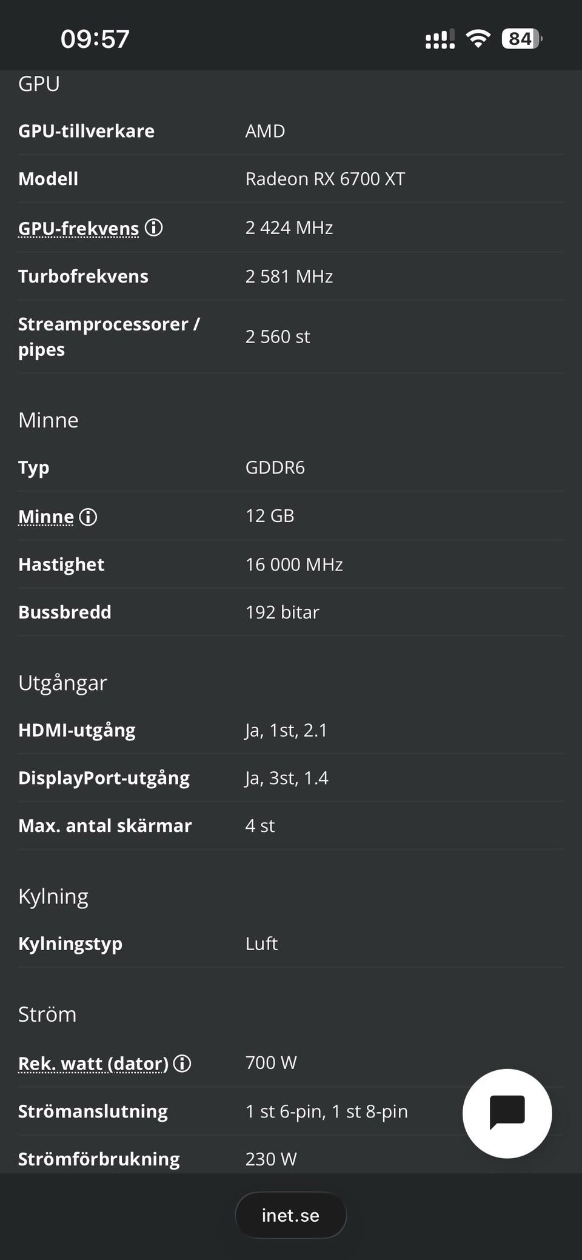Tap the Utgångar section heading
The height and width of the screenshot is (1260, 582).
pos(62,683)
